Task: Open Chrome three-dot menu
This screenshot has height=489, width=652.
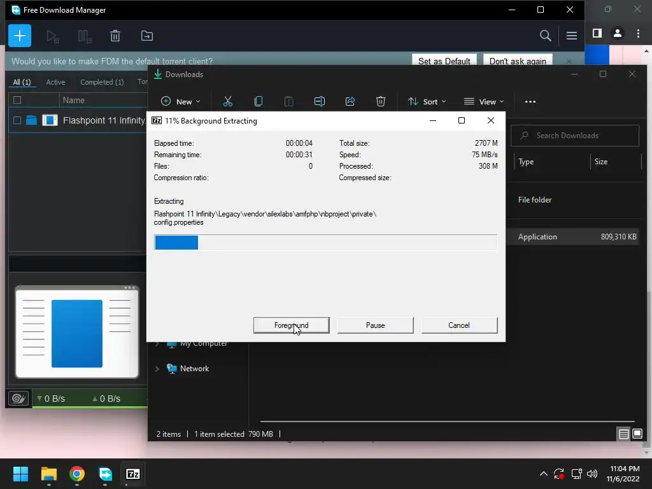Action: coord(638,33)
